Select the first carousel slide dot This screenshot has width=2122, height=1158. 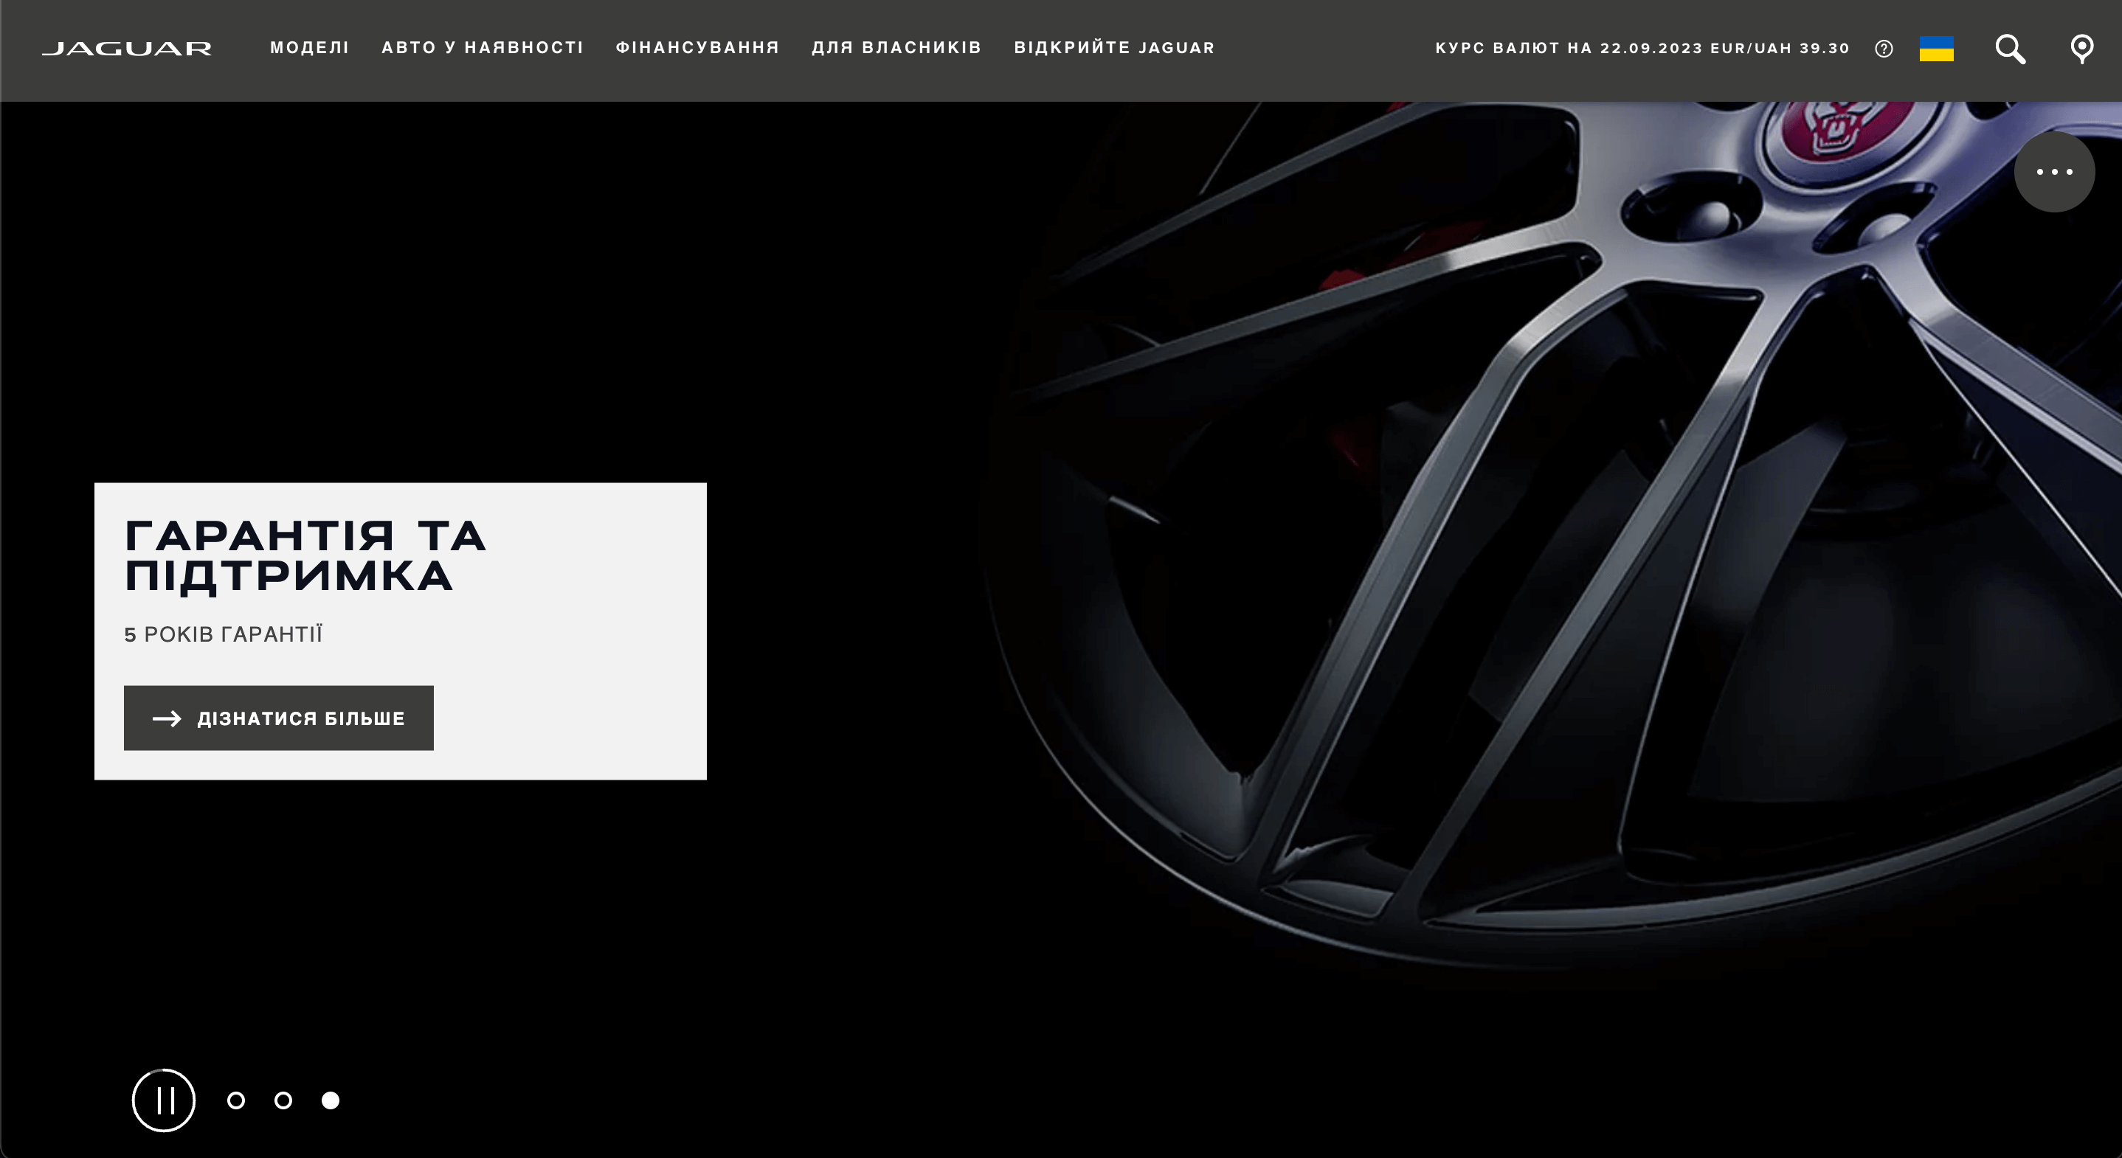[236, 1100]
